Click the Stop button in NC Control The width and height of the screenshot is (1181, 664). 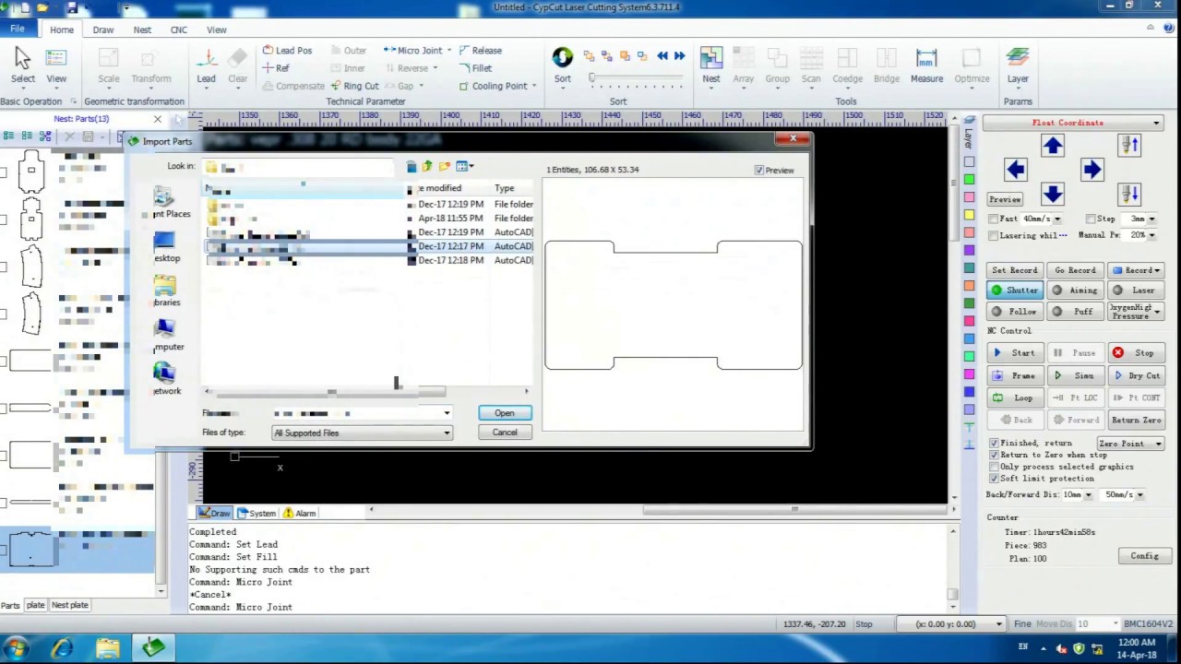click(x=1136, y=353)
